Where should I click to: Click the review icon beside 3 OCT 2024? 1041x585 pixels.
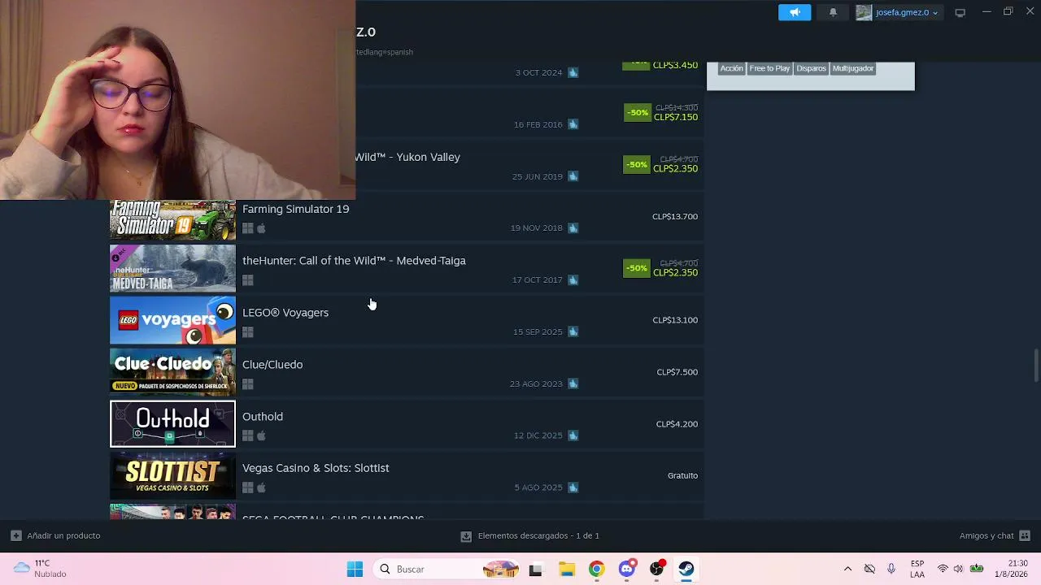click(573, 72)
